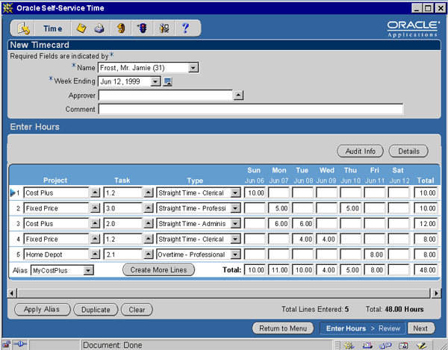The height and width of the screenshot is (350, 448).
Task: Click the orange reload arrow toolbar icon
Action: pyautogui.click(x=121, y=28)
